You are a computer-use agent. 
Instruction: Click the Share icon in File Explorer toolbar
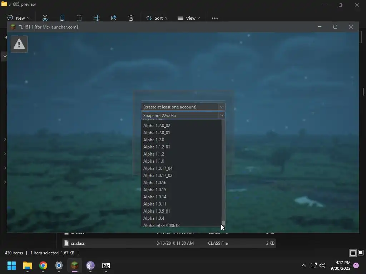114,18
